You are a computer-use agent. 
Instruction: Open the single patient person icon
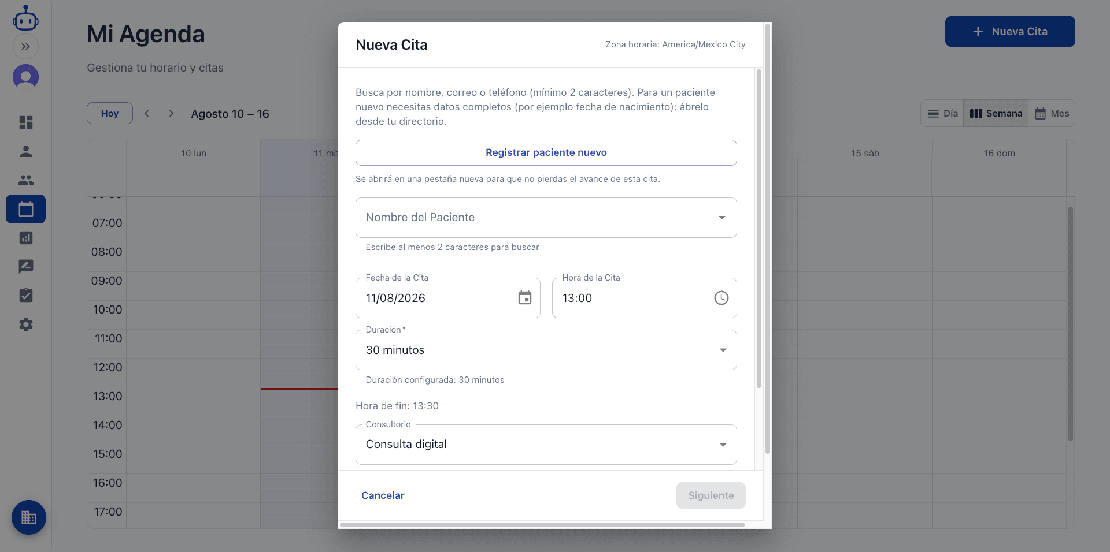25,151
